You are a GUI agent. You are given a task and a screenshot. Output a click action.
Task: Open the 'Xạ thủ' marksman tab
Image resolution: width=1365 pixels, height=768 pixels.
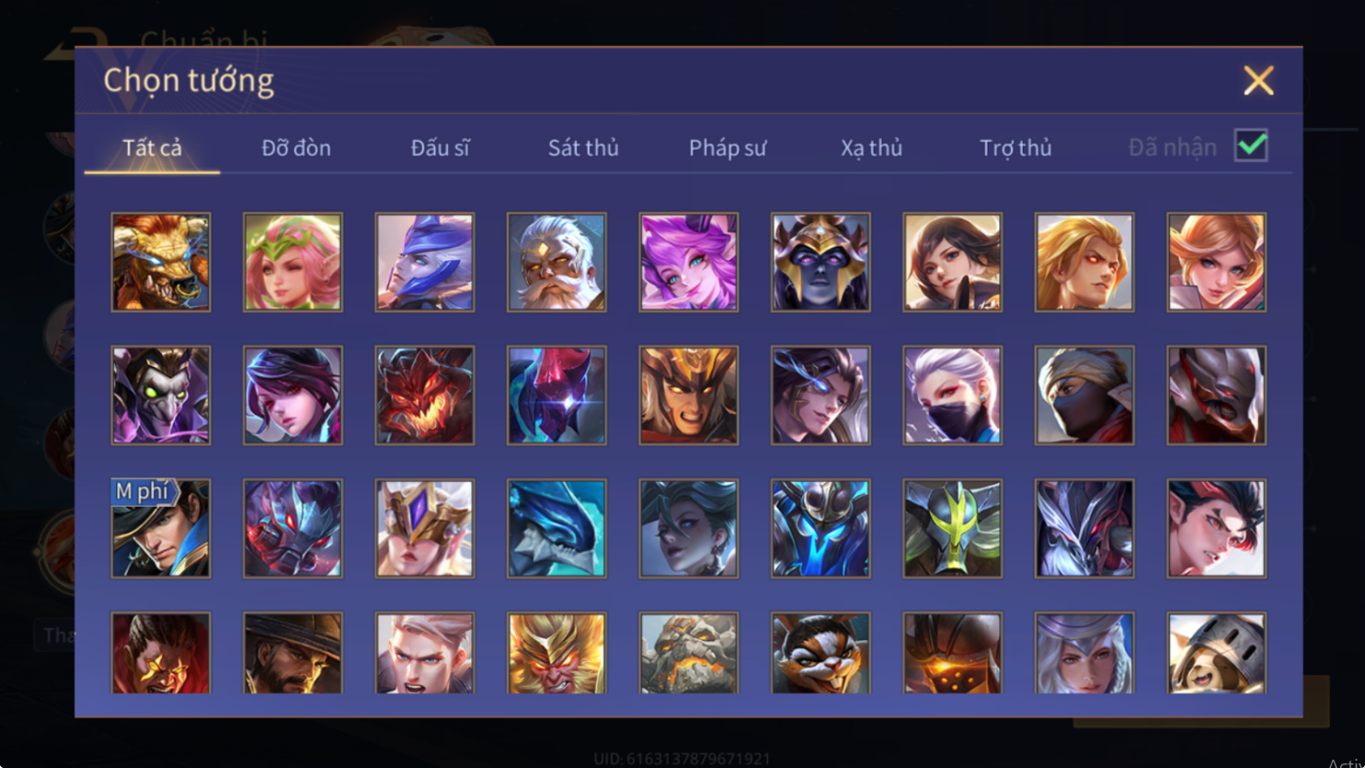pos(872,148)
